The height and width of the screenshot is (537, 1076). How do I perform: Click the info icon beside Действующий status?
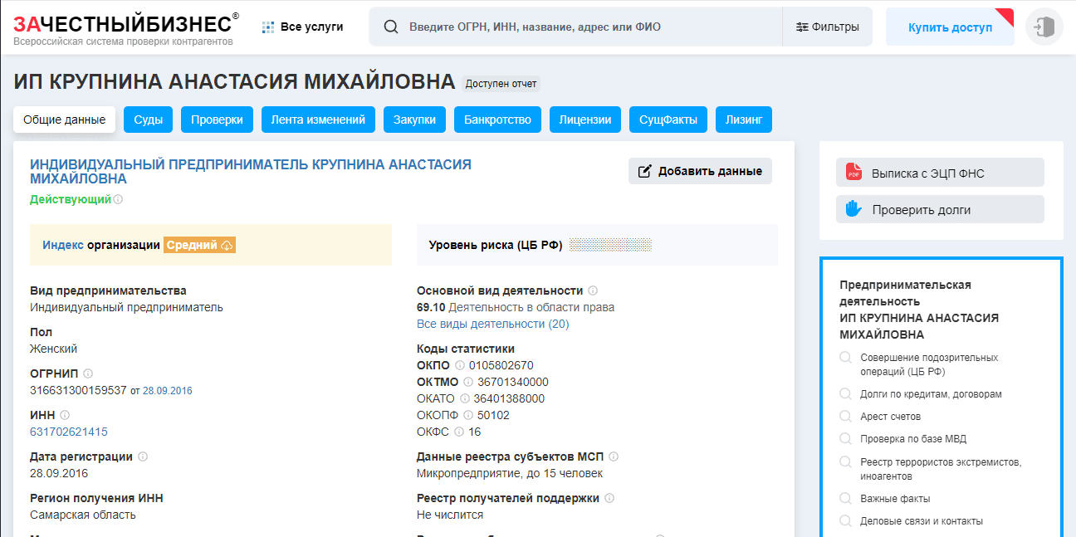118,199
